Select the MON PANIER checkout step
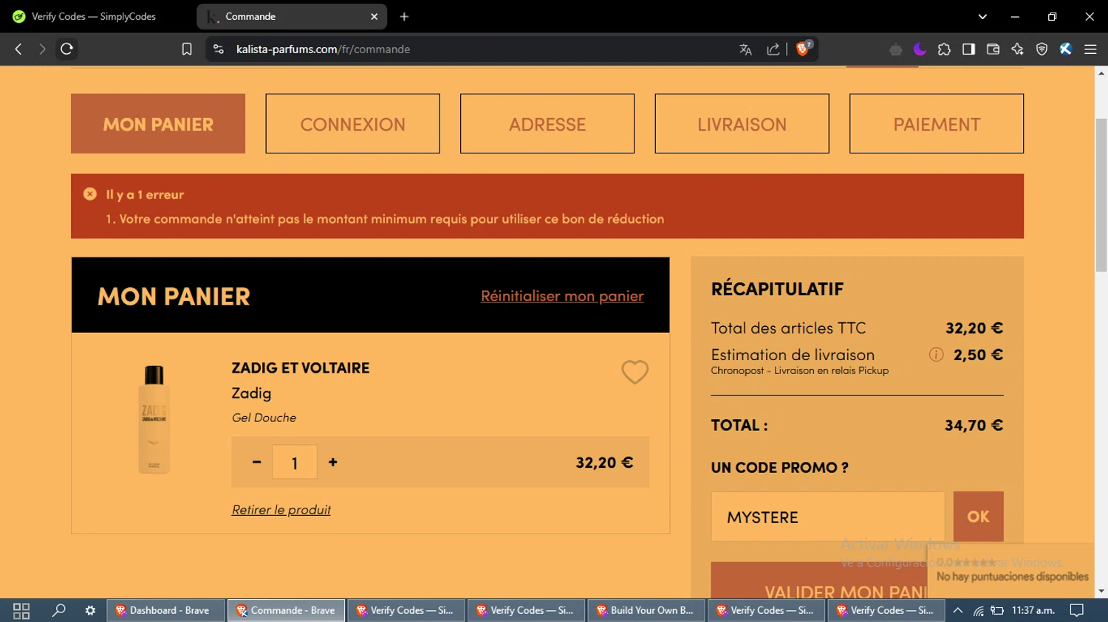1108x622 pixels. (x=158, y=124)
